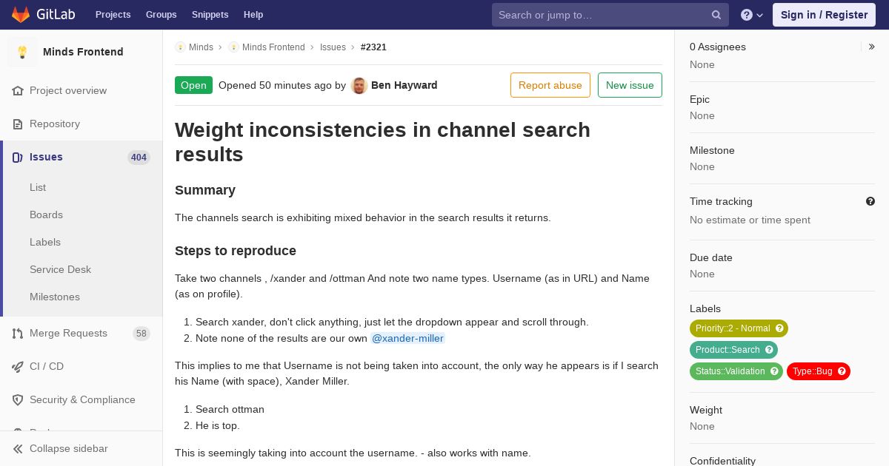Screen dimensions: 889x466
Task: Click the Merge Requests icon
Action: tap(18, 334)
